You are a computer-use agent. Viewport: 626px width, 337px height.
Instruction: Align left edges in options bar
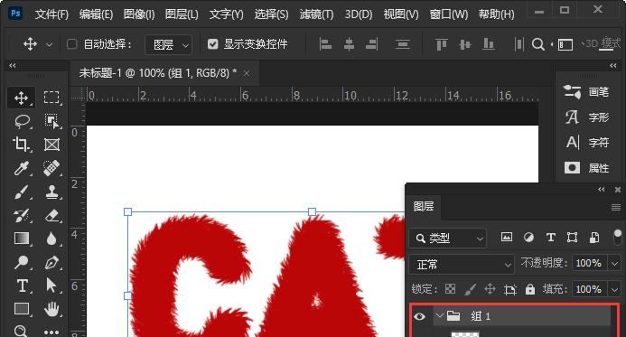[325, 44]
